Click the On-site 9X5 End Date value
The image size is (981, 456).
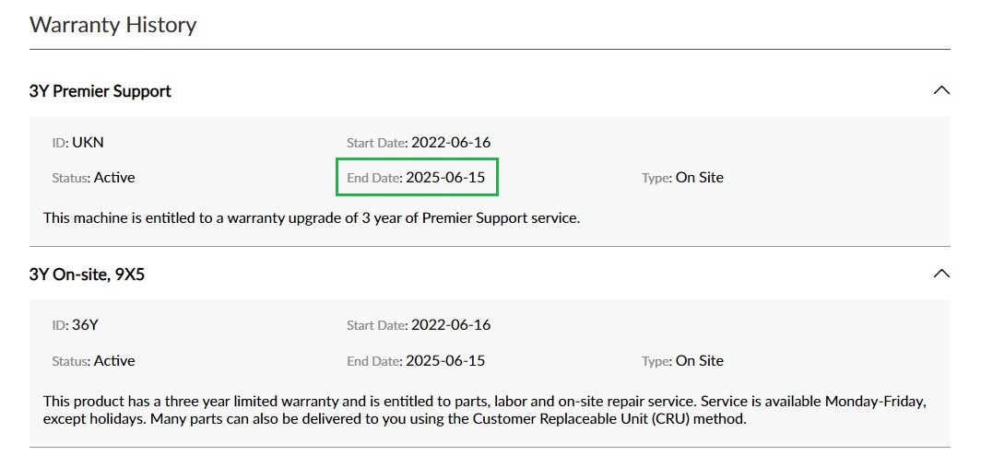point(445,360)
